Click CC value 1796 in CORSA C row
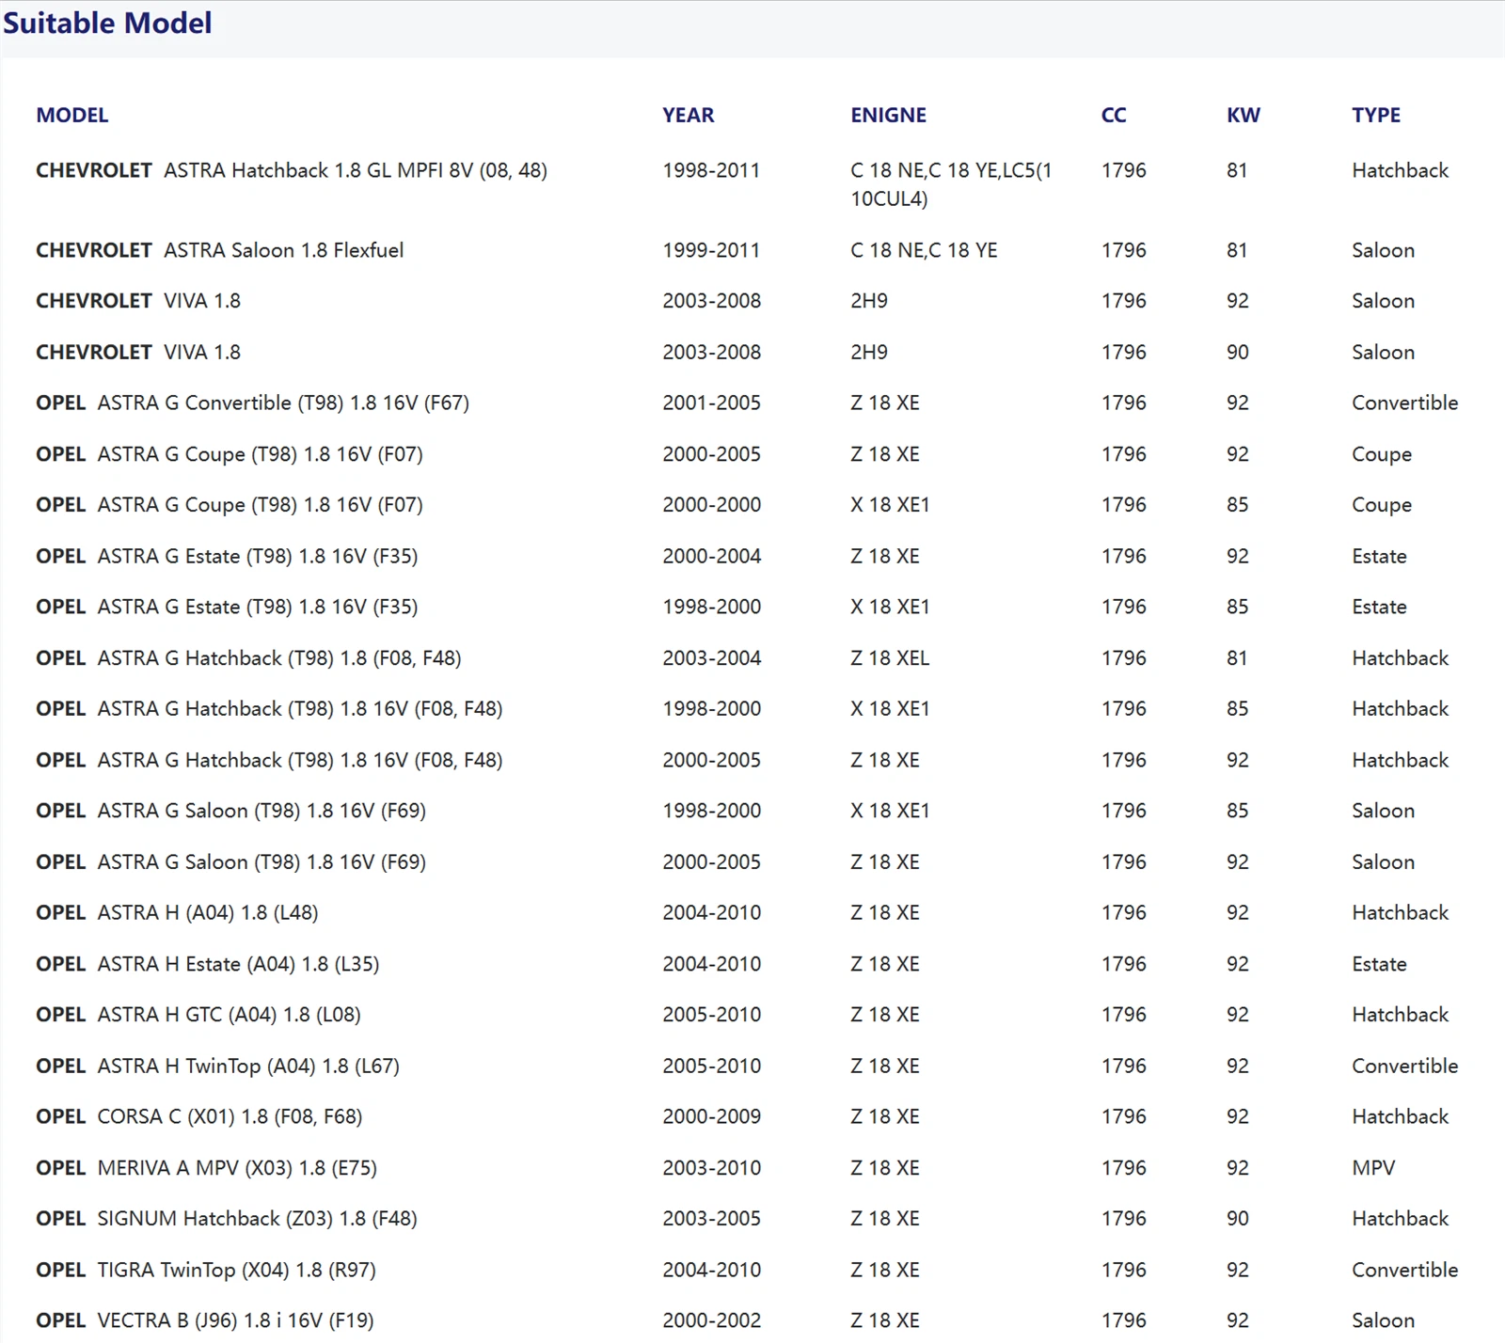 (x=1124, y=1116)
